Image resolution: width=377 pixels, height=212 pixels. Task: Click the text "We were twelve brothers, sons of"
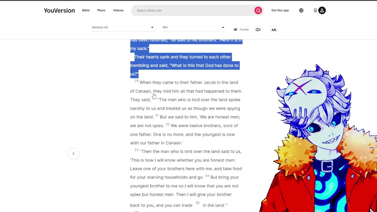[204, 125]
